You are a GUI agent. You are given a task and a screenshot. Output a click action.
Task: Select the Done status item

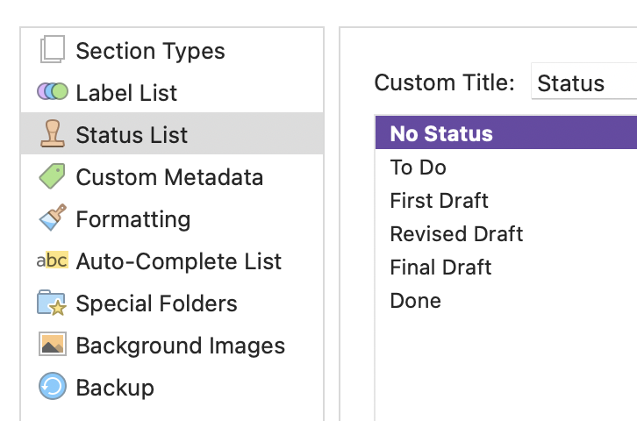point(506,301)
